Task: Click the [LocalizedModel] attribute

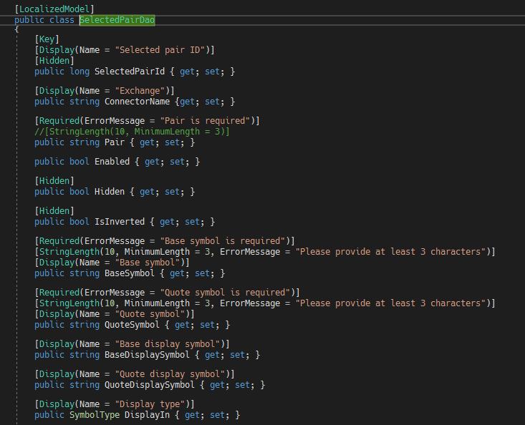Action: point(54,9)
